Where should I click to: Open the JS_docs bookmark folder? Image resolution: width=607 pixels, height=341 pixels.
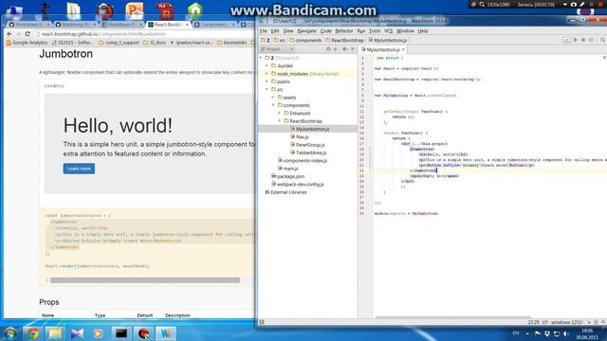pos(155,43)
